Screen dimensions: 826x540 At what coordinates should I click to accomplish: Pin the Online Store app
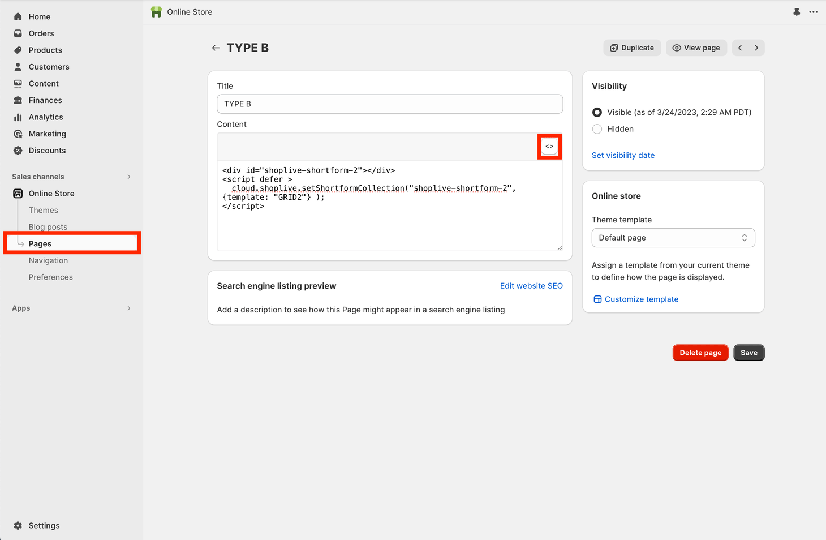(x=797, y=12)
